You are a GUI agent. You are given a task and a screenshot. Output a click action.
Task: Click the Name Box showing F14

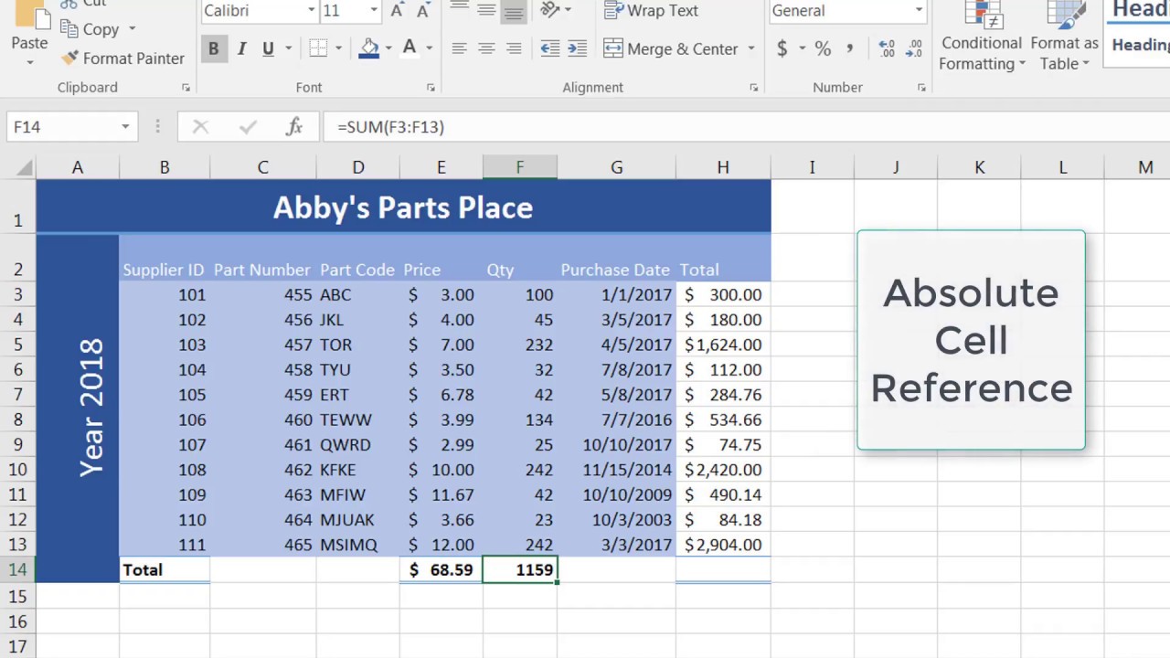pos(62,127)
